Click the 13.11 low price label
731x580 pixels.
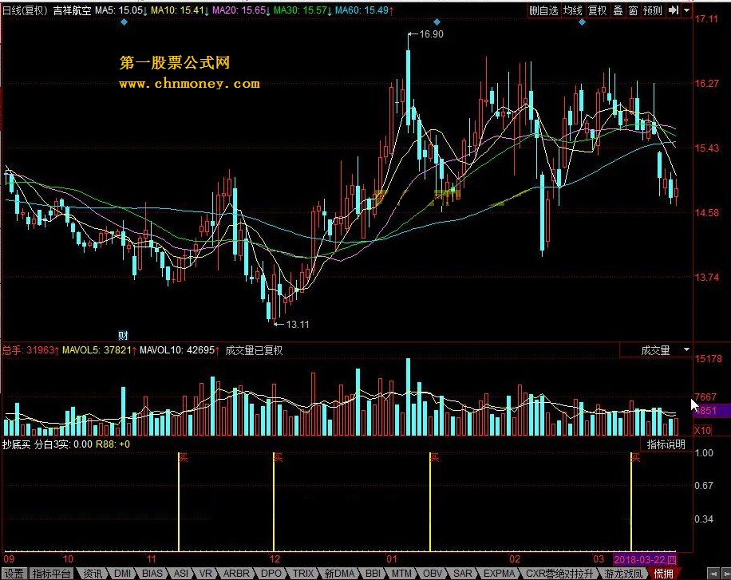pos(297,324)
